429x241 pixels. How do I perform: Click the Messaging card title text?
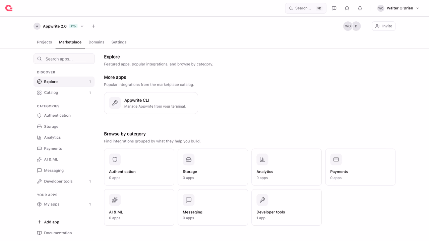[x=192, y=212]
